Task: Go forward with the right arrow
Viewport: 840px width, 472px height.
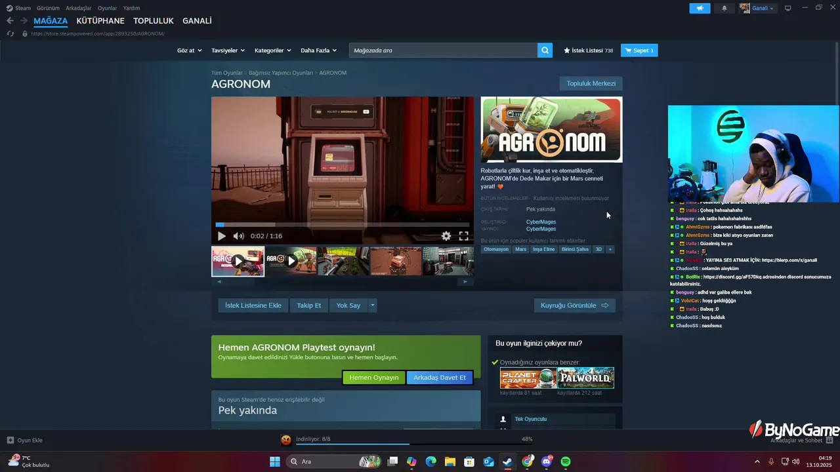Action: (x=24, y=21)
